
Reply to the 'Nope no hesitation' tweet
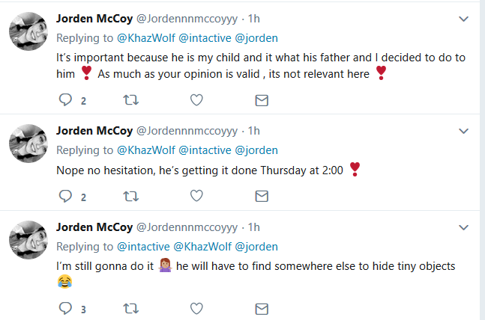tap(65, 197)
